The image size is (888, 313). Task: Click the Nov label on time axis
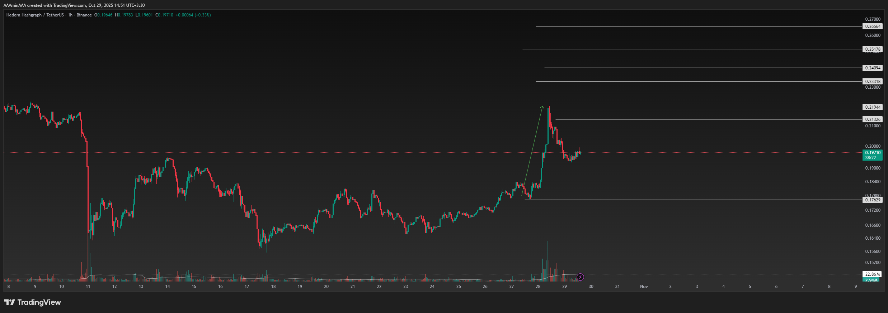pos(644,287)
